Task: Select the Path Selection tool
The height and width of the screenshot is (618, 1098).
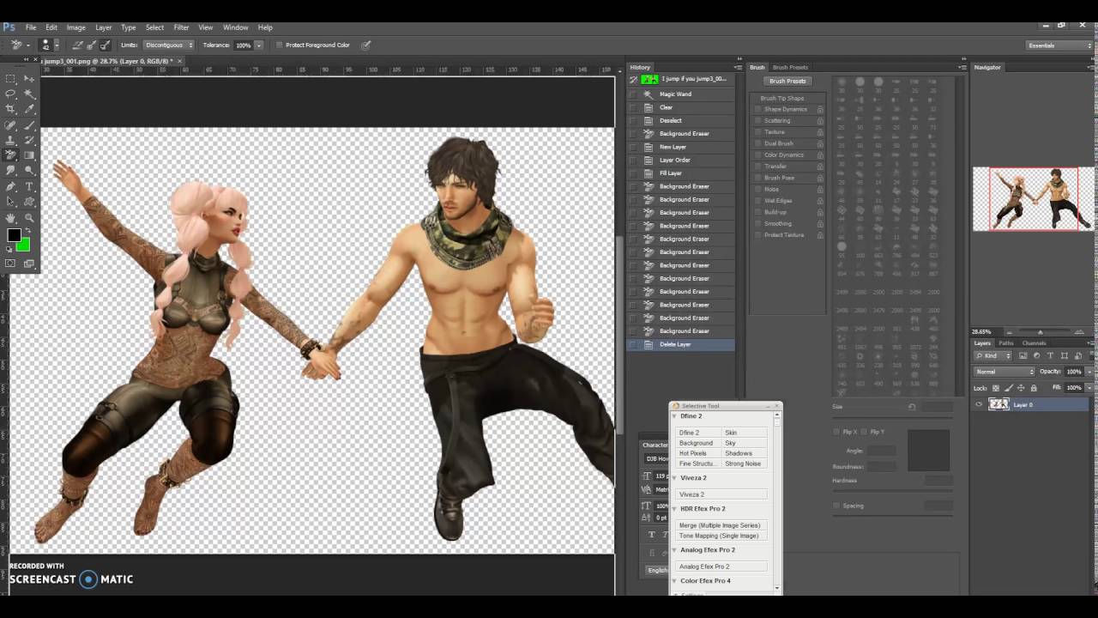Action: click(10, 202)
